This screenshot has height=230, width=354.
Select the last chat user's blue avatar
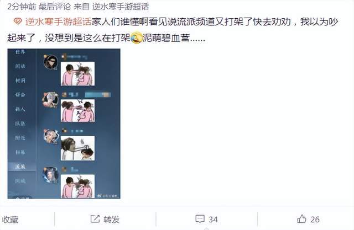[50, 175]
